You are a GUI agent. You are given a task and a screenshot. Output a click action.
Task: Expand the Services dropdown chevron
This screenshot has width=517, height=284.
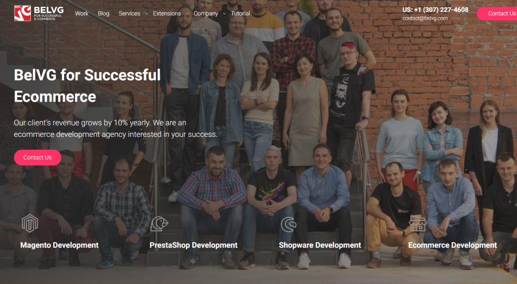click(x=146, y=14)
